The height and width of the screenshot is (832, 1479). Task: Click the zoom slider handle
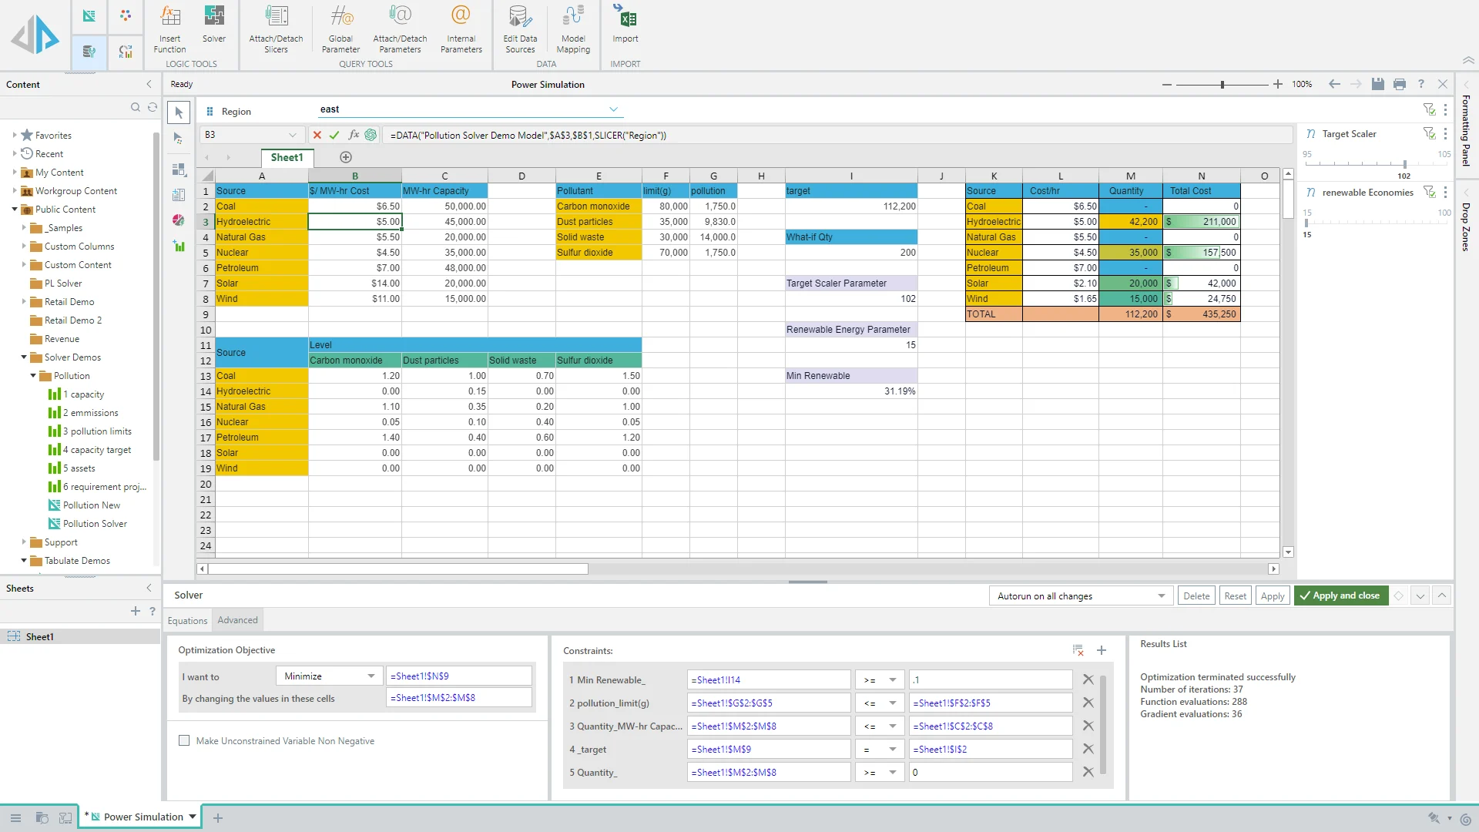(1222, 85)
